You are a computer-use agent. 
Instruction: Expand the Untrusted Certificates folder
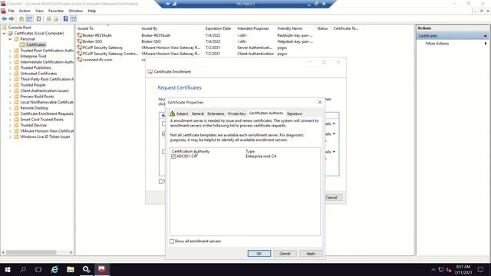click(x=10, y=74)
